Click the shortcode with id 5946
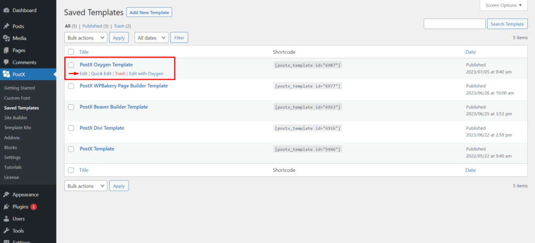The image size is (535, 243). click(x=307, y=149)
